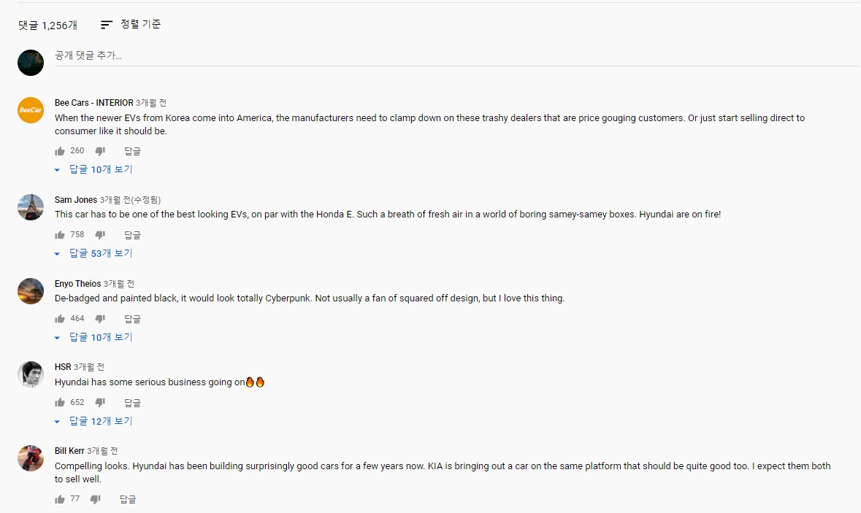Like the Bee Cars - INTERIOR comment
The height and width of the screenshot is (513, 861).
tap(60, 151)
